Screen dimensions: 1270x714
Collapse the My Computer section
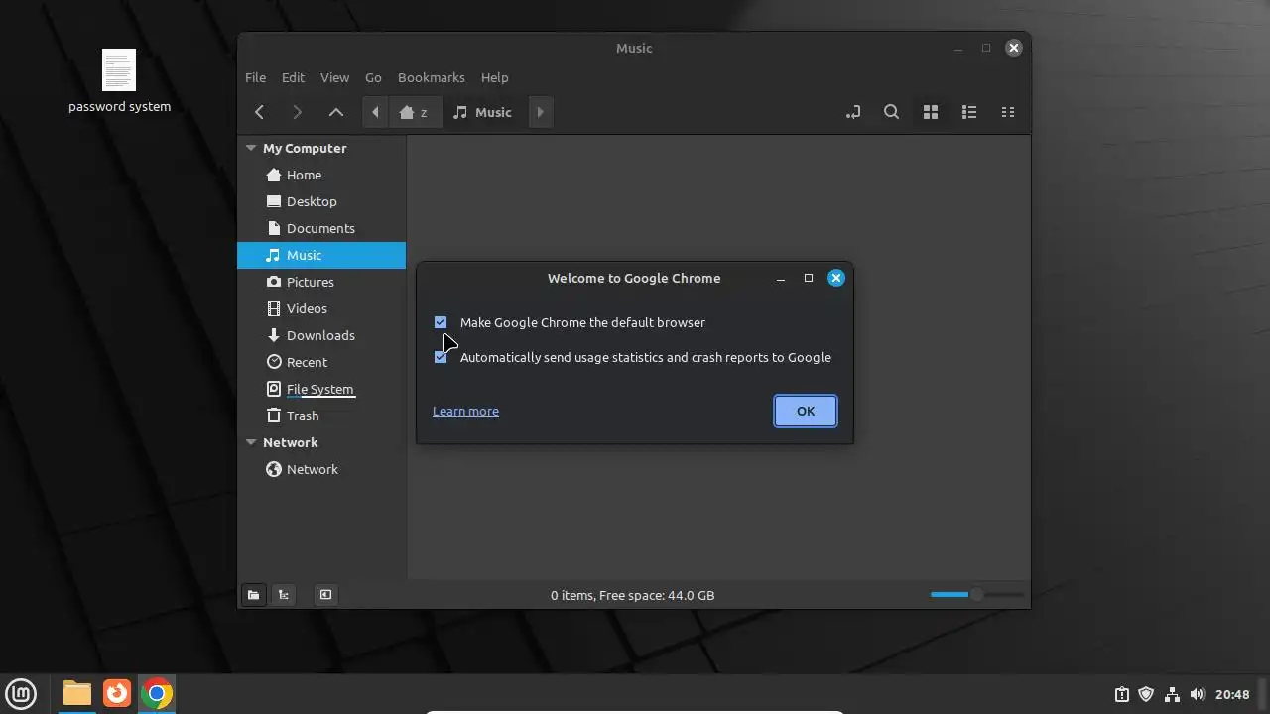point(251,148)
